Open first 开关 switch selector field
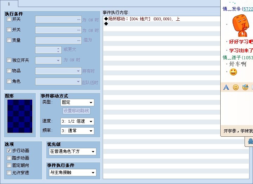Image resolution: width=253 pixels, height=184 pixels. (58, 19)
